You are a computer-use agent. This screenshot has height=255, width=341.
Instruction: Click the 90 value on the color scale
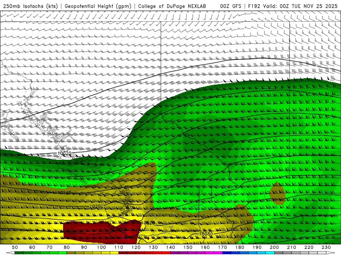coord(84,247)
